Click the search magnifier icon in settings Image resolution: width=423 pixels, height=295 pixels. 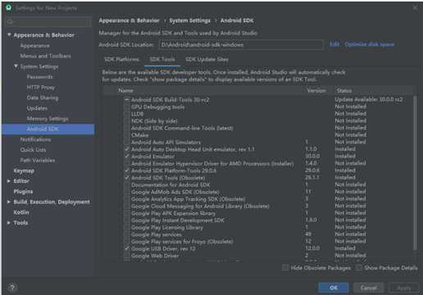click(x=10, y=22)
